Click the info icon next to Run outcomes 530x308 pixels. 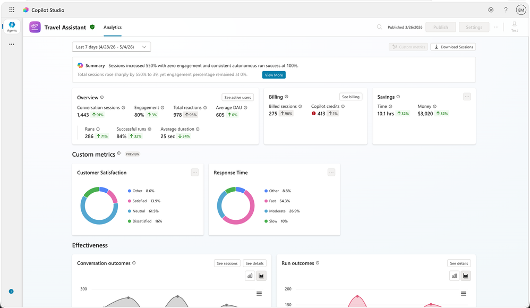[318, 263]
